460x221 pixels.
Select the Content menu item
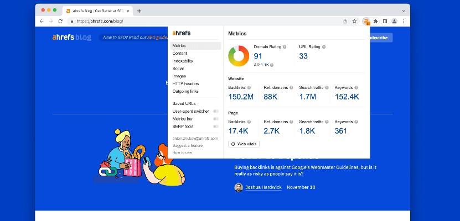(180, 54)
